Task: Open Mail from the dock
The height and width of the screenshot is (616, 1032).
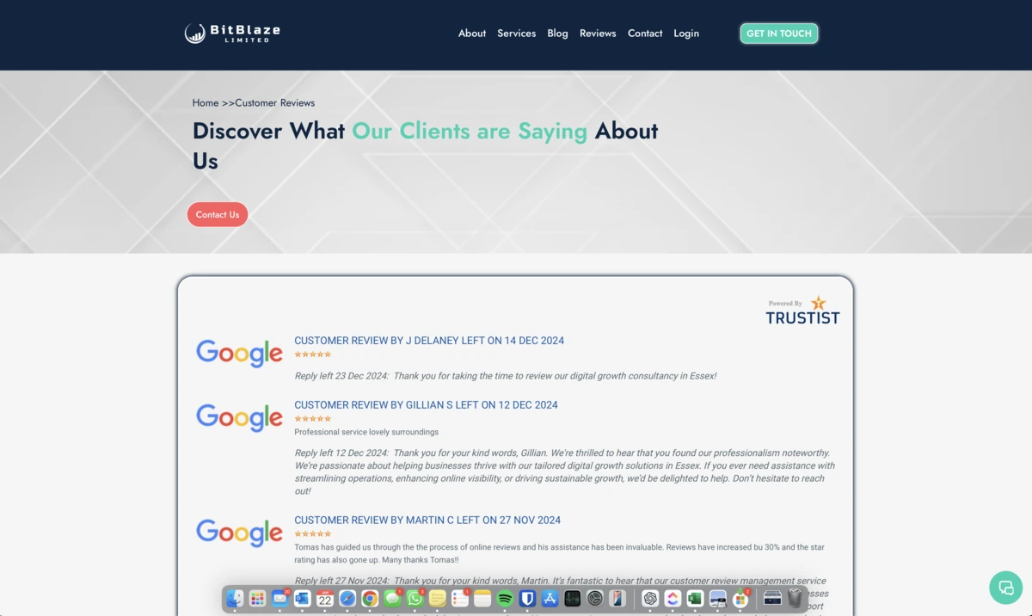Action: (x=279, y=598)
